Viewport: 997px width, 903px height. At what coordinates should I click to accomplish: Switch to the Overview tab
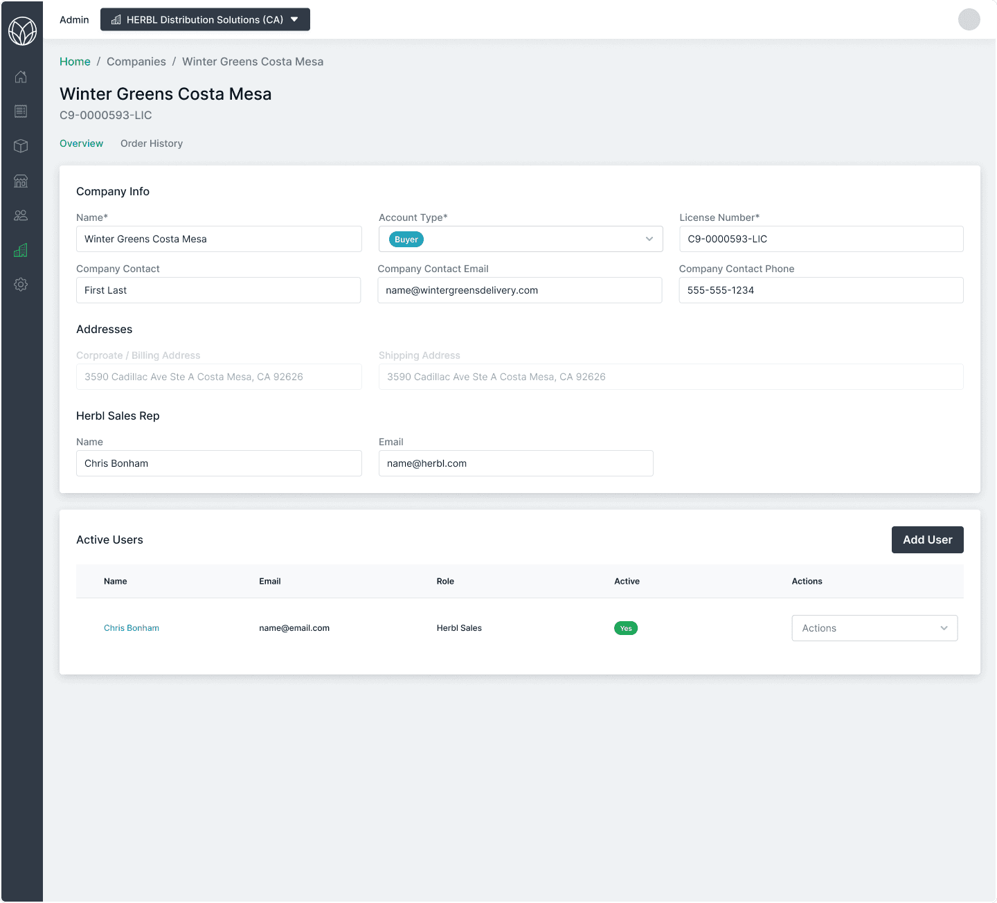[x=81, y=143]
